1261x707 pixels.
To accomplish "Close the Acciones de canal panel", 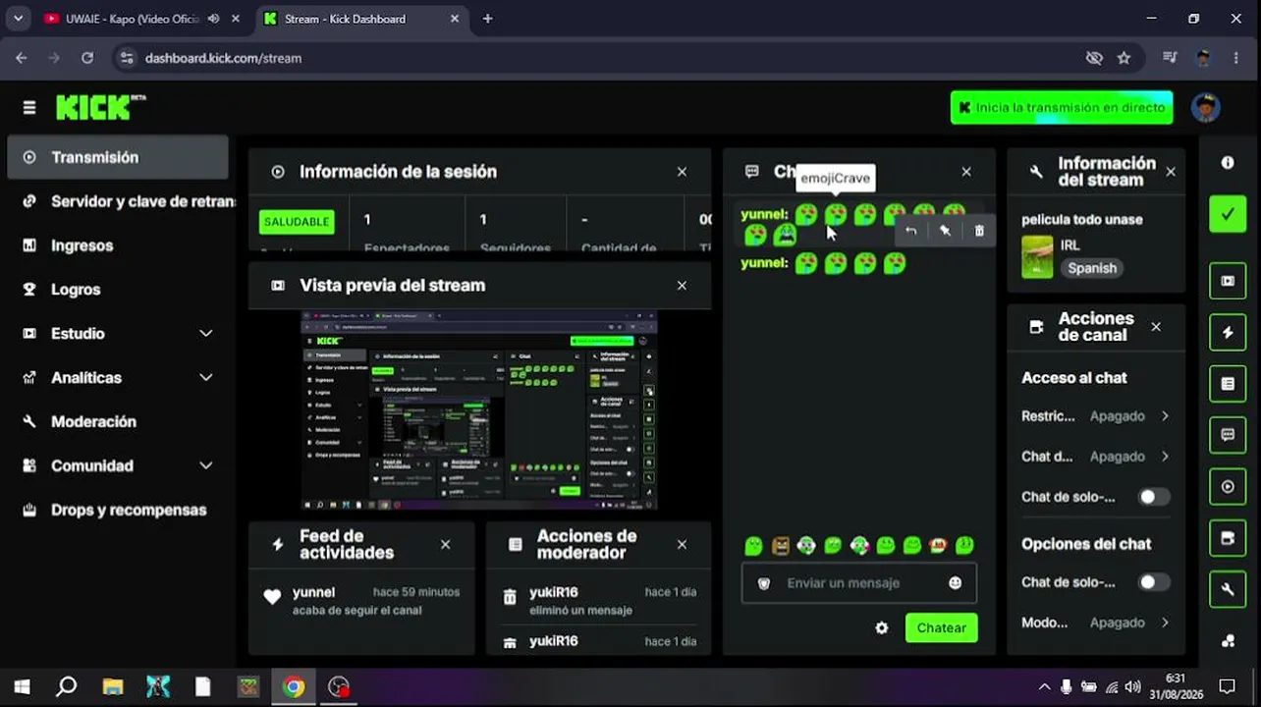I will [x=1156, y=327].
